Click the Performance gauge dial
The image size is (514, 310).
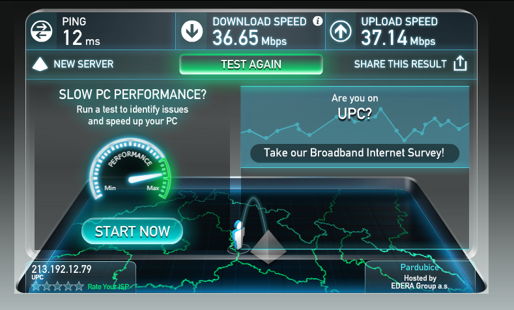[130, 169]
